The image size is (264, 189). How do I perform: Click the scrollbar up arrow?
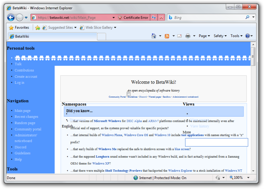tap(253, 45)
